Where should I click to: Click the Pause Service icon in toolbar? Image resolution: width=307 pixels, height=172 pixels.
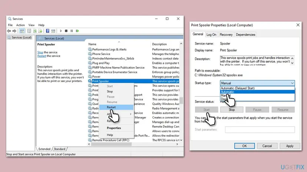coord(72,31)
